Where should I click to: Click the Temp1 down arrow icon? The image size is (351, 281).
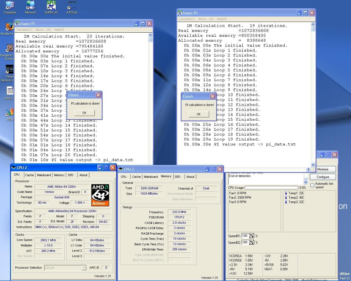click(286, 193)
